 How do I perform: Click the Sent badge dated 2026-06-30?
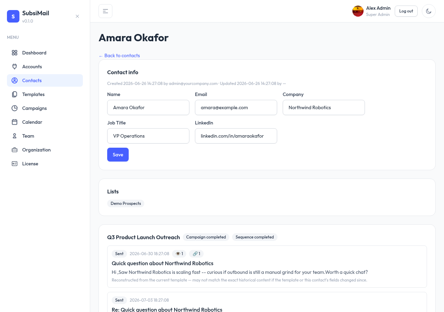(119, 254)
